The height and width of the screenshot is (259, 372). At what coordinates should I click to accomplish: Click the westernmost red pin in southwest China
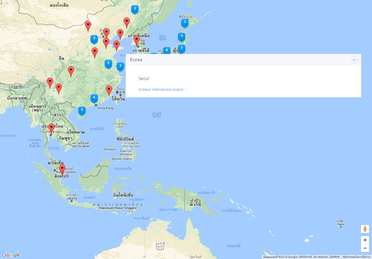(50, 82)
